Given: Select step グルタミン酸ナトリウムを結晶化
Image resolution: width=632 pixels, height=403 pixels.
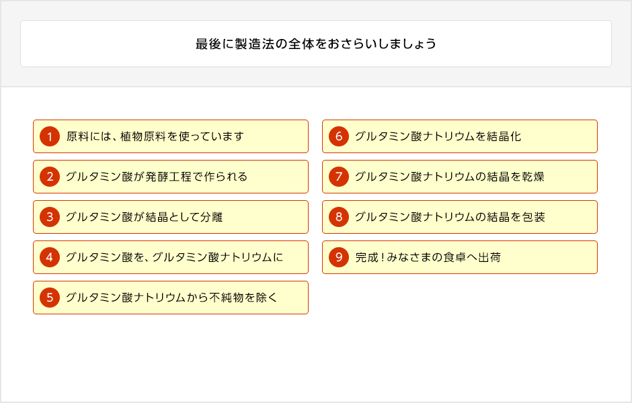Looking at the screenshot, I should pyautogui.click(x=459, y=136).
